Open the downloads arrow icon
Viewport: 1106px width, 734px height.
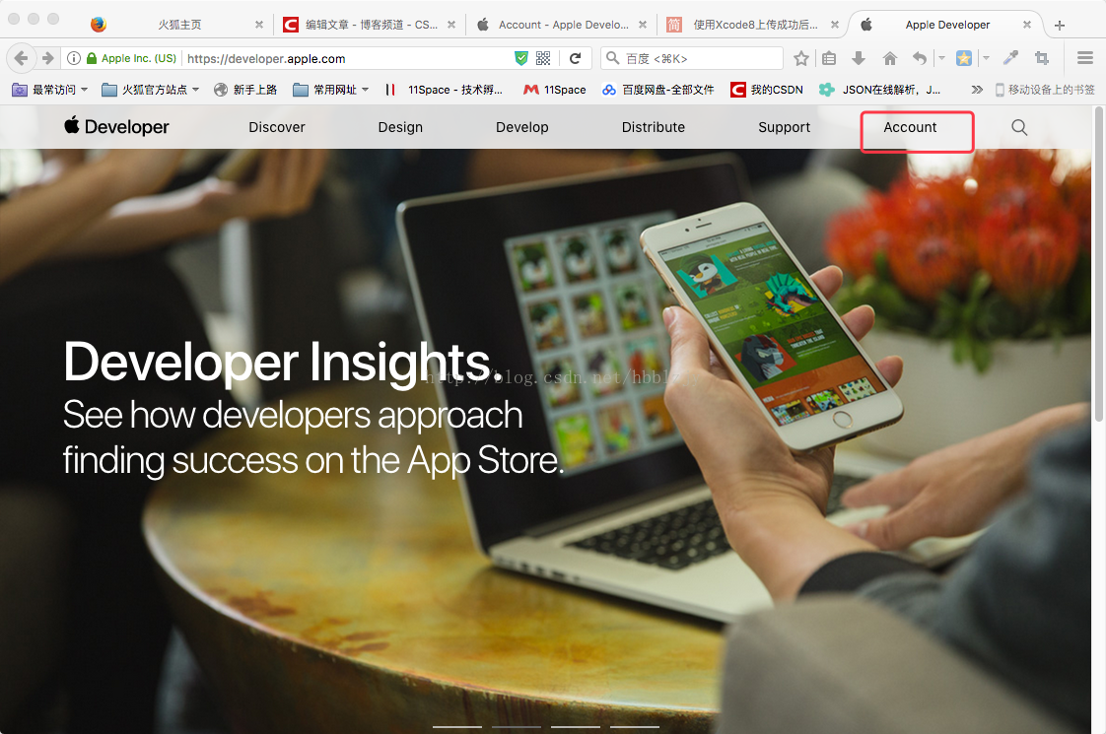tap(859, 58)
